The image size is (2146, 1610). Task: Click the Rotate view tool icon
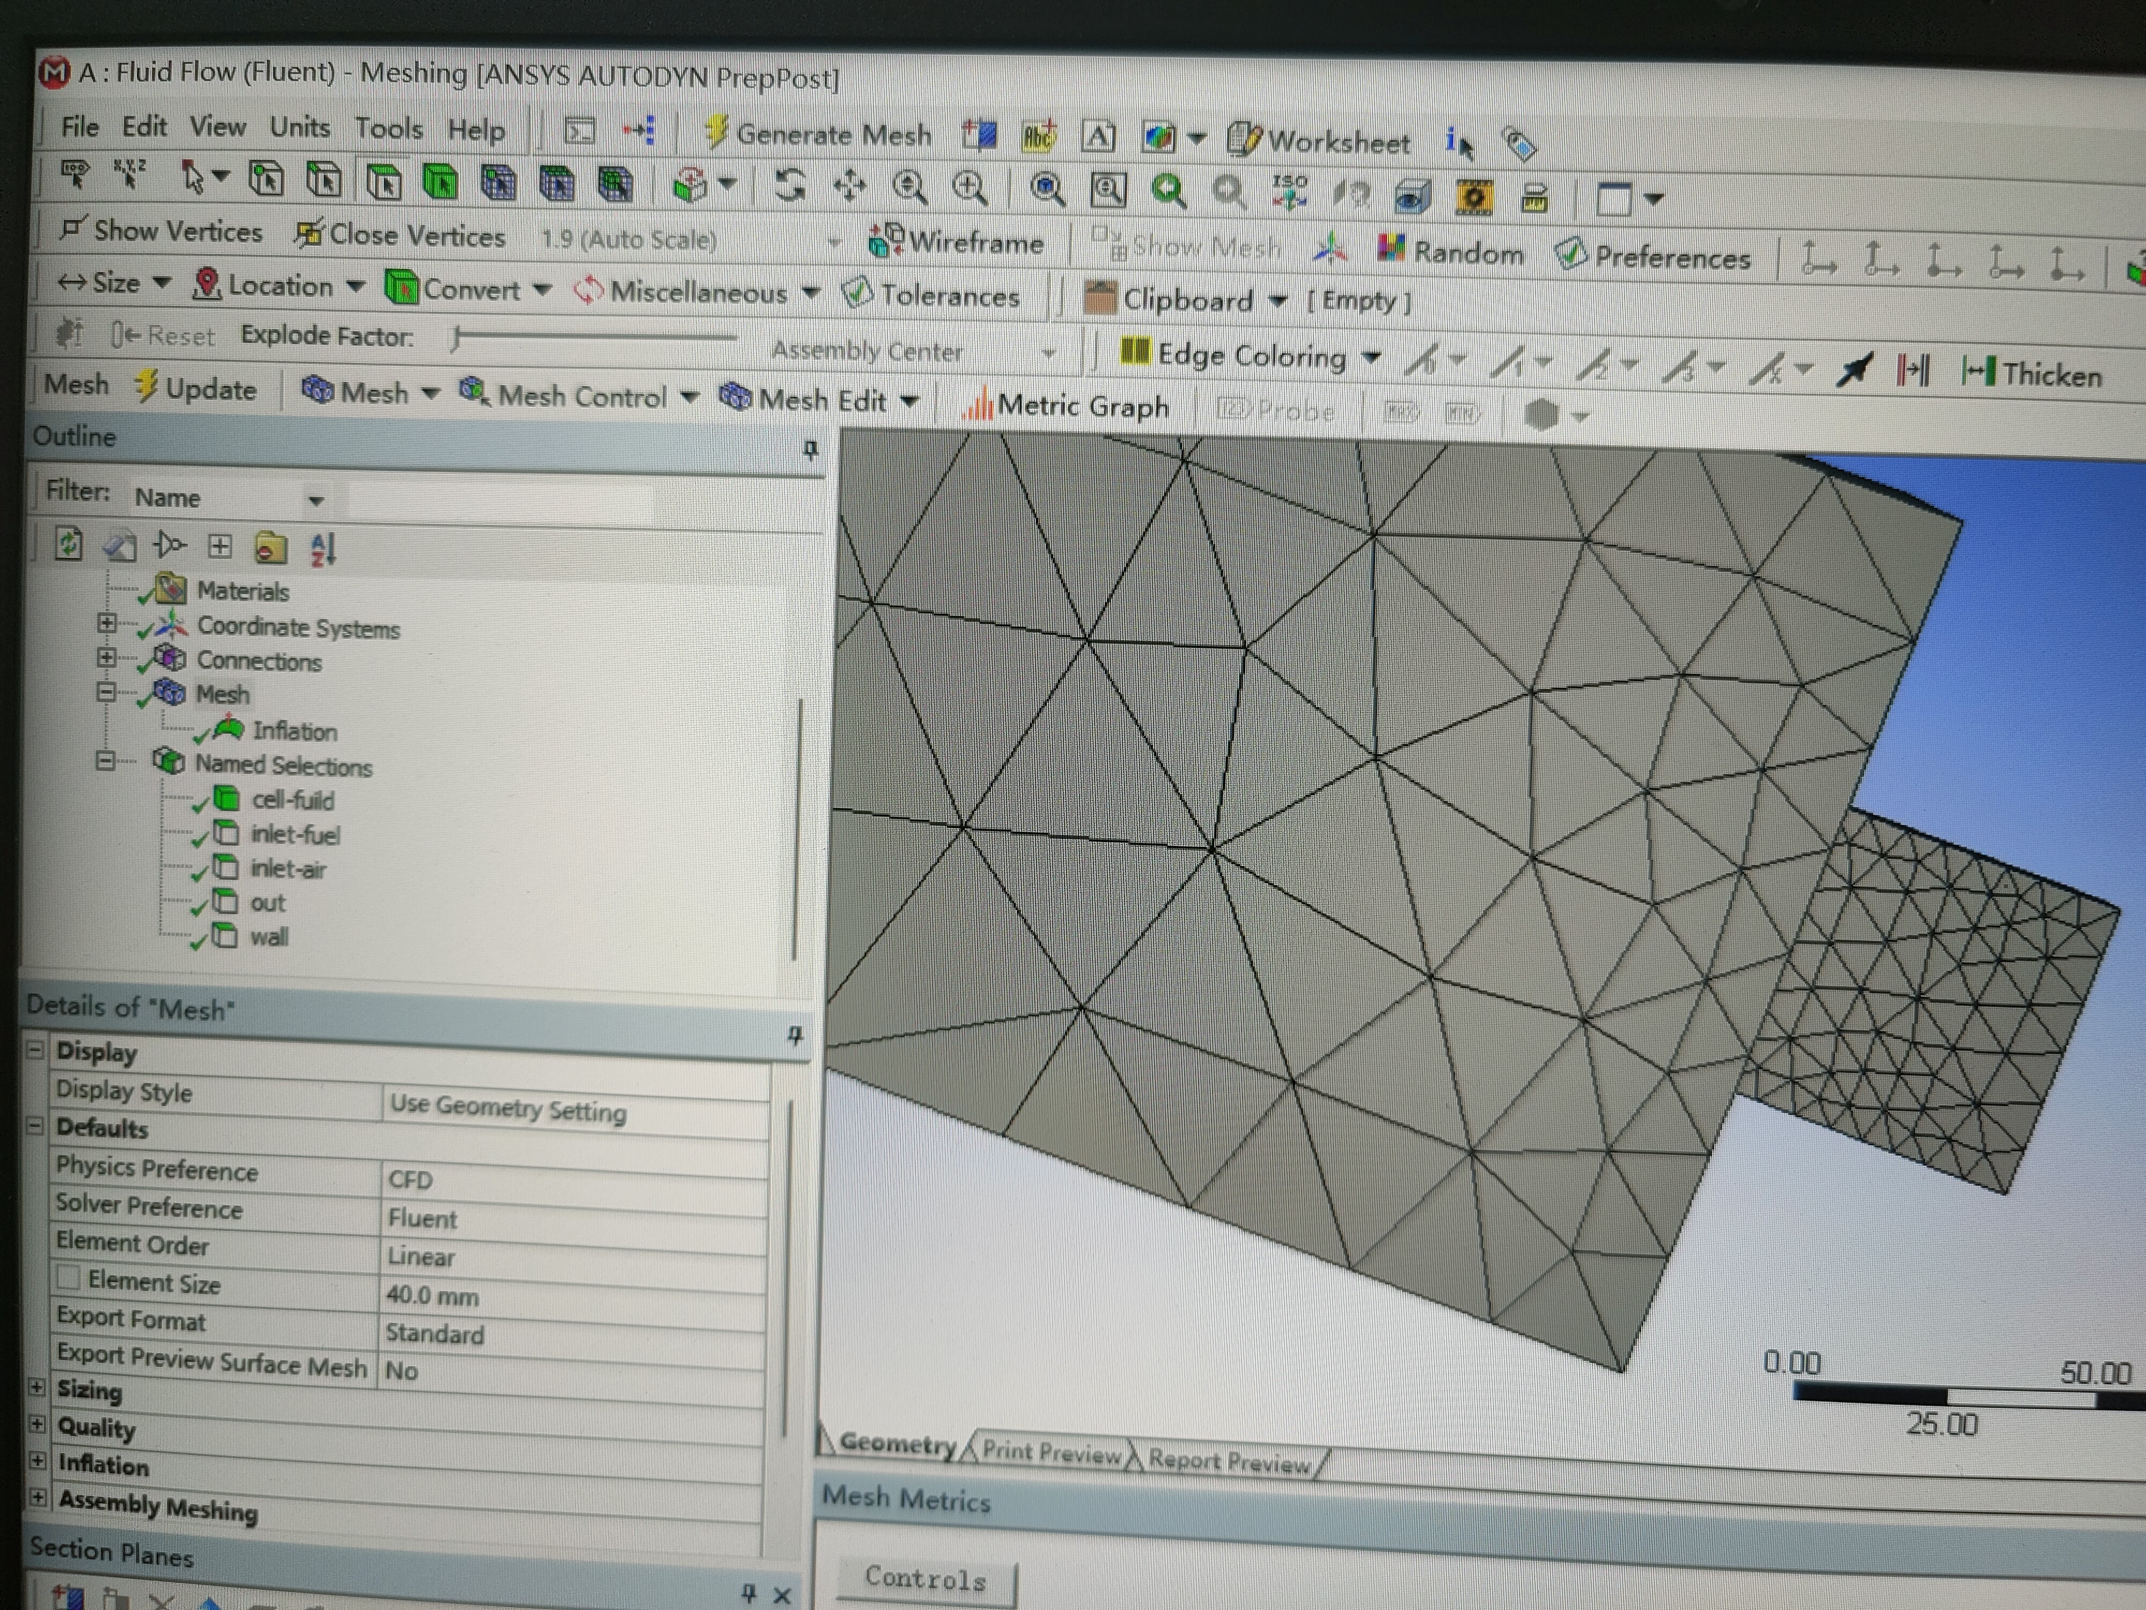(x=790, y=185)
